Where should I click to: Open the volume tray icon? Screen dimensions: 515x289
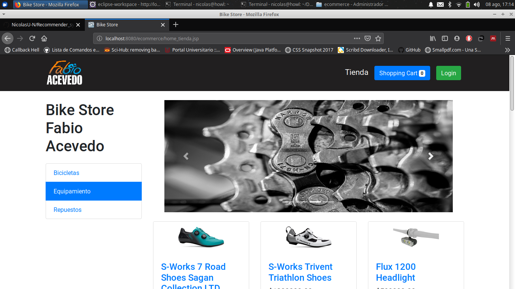477,5
